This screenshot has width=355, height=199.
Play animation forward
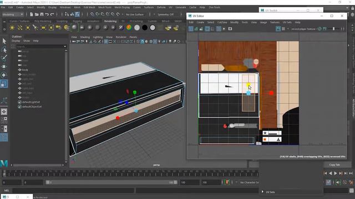(x=336, y=173)
